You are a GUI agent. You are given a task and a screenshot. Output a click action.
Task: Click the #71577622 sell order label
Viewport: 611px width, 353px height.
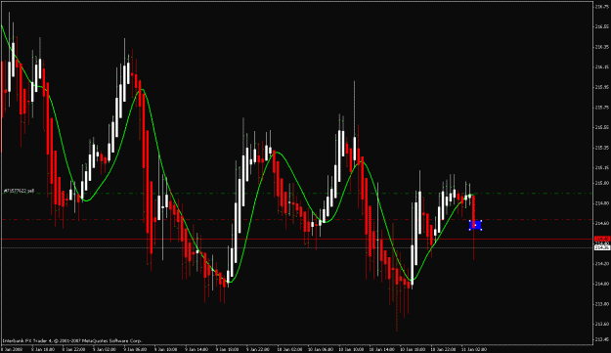click(x=20, y=191)
